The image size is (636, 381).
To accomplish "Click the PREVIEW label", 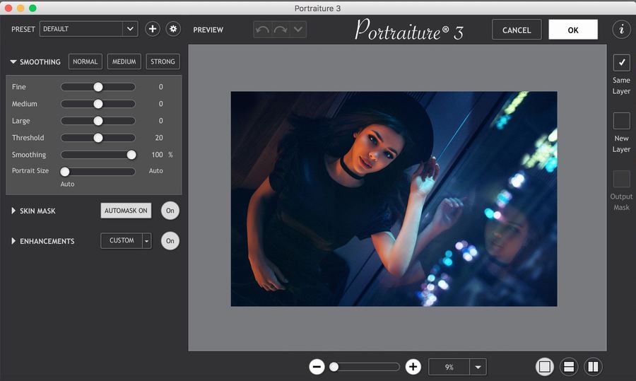I will (x=208, y=30).
